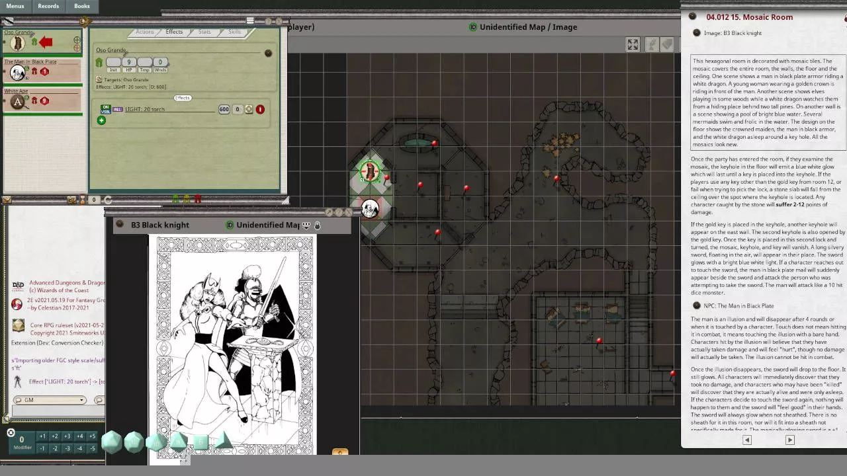Click red initiative badge showing 1
The height and width of the screenshot is (476, 847).
coord(44,71)
